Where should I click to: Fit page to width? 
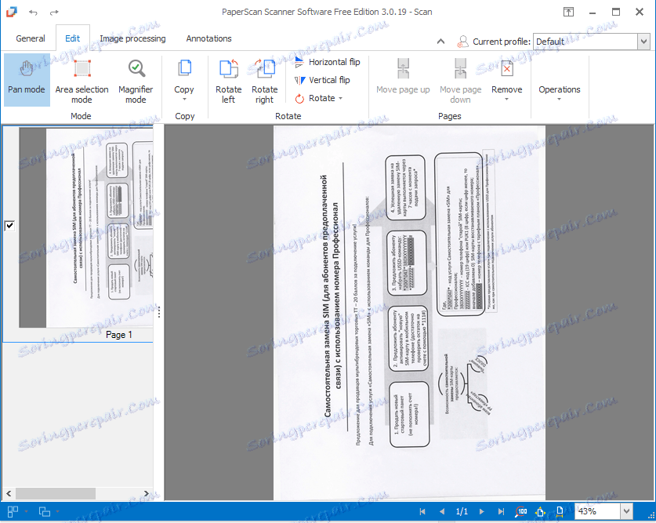click(560, 511)
